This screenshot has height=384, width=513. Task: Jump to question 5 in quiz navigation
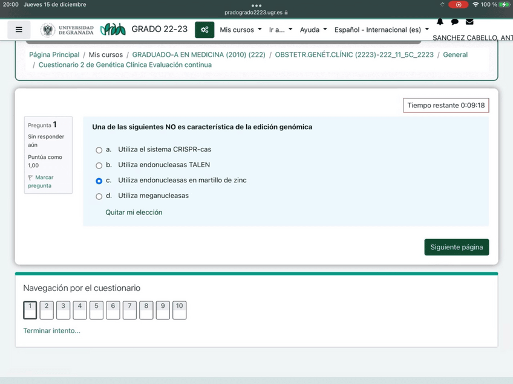point(97,310)
